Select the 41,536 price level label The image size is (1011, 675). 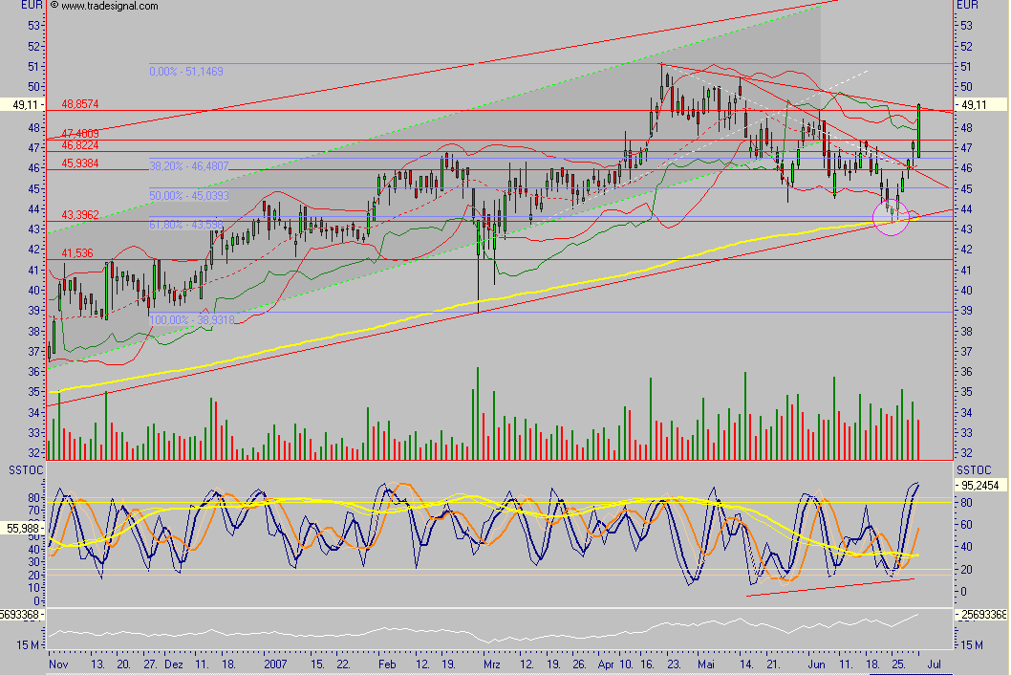[75, 252]
